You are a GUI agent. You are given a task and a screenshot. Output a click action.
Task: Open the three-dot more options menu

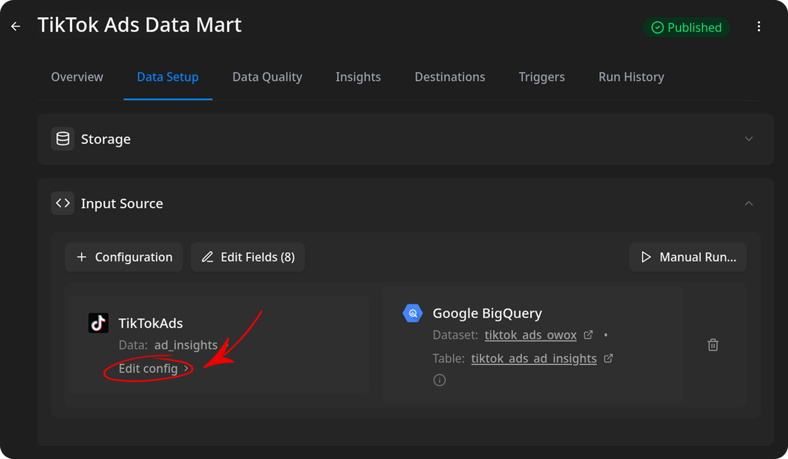click(x=759, y=27)
